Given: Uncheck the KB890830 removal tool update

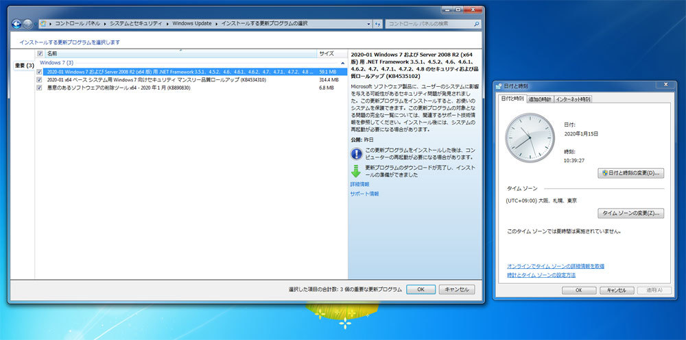Looking at the screenshot, I should coord(39,88).
